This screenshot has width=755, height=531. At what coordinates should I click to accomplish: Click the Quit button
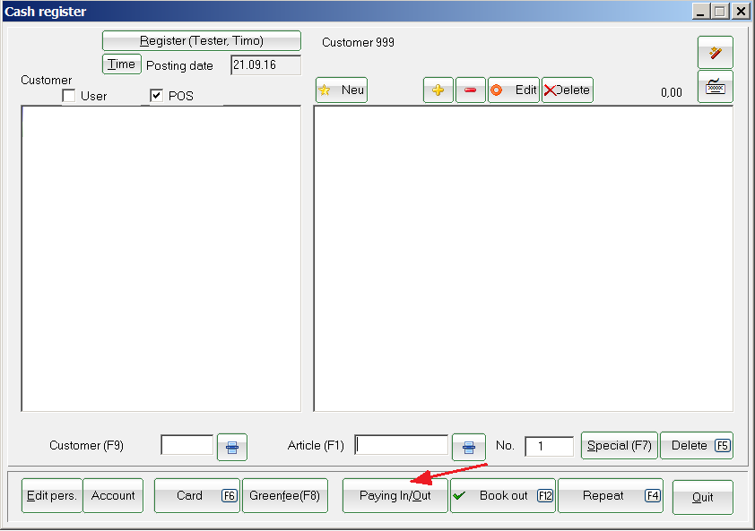[702, 497]
